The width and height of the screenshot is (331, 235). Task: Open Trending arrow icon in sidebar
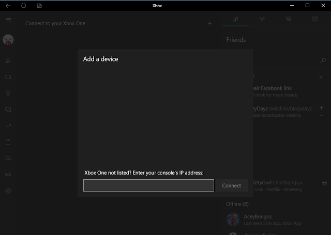[x=8, y=126]
